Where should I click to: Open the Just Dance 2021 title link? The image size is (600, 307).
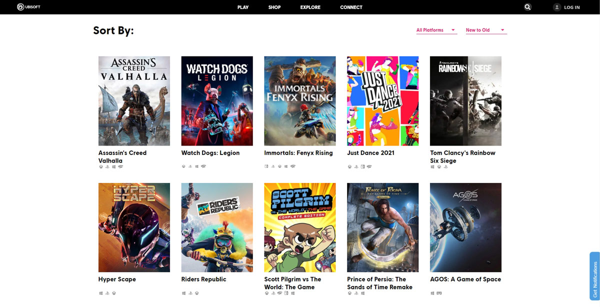pos(371,153)
